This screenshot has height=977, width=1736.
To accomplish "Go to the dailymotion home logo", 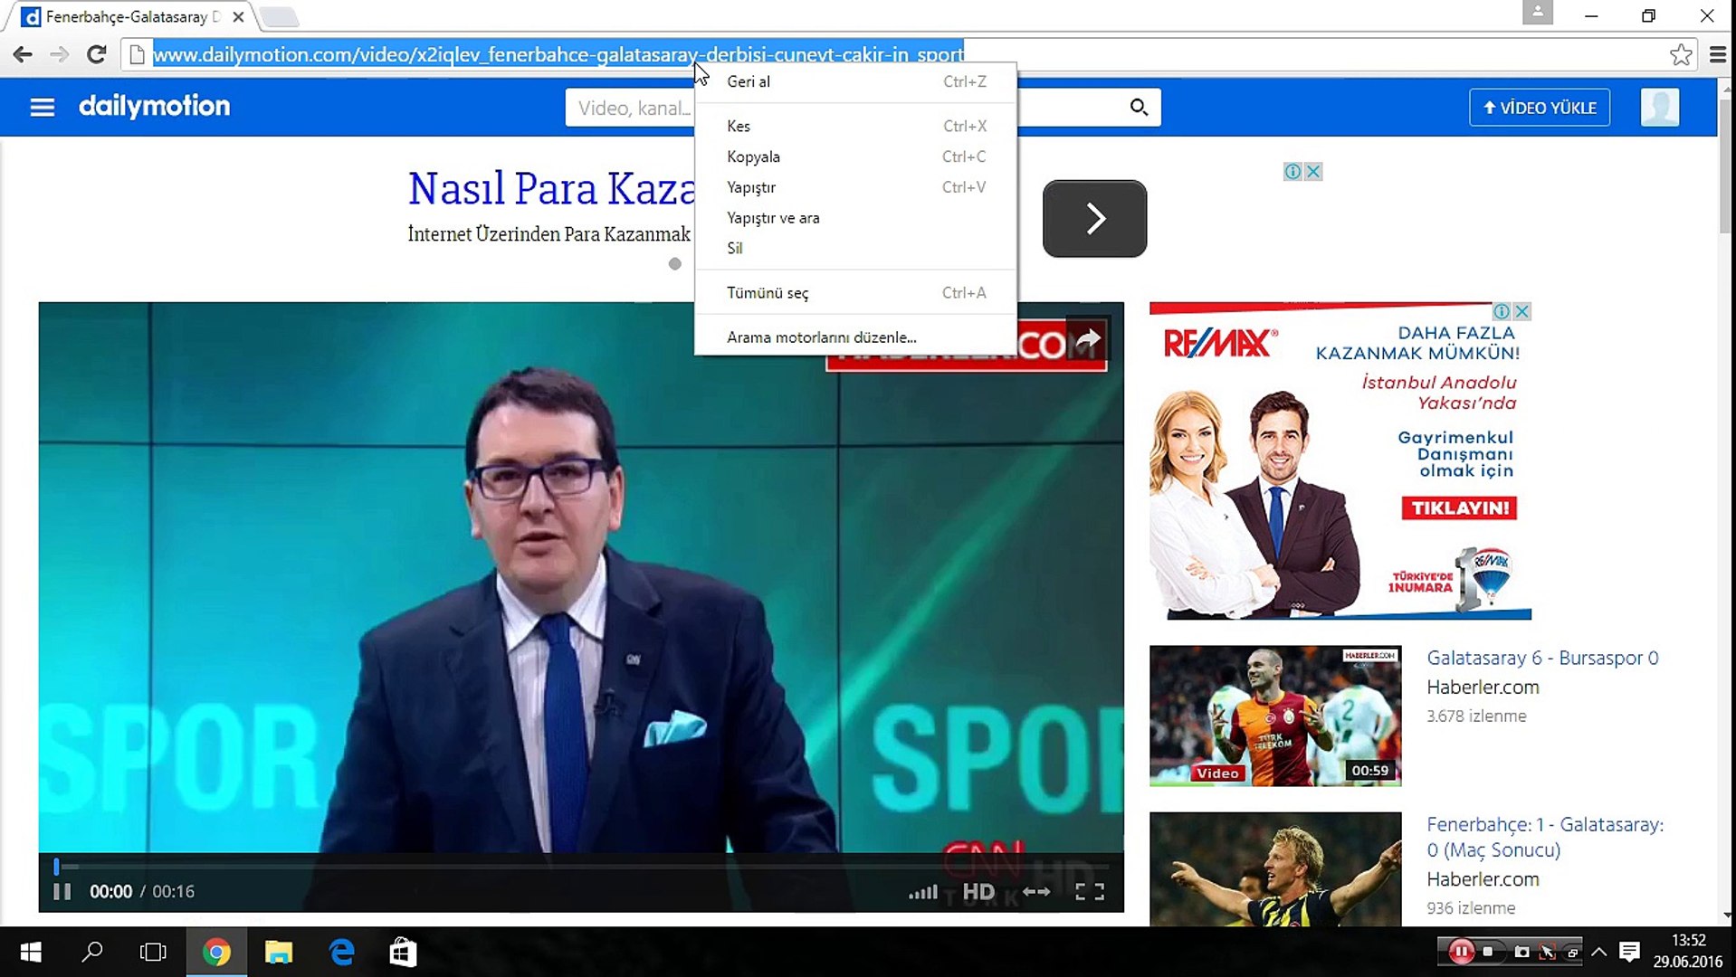I will coord(155,107).
